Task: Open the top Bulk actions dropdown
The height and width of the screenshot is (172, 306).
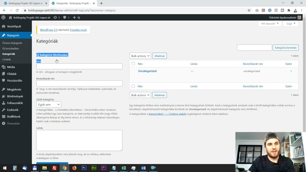Action: 140,56
